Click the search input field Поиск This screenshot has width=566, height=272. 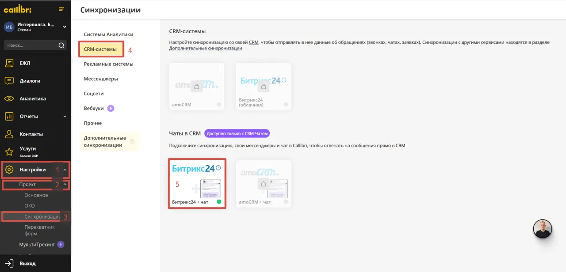click(x=31, y=45)
